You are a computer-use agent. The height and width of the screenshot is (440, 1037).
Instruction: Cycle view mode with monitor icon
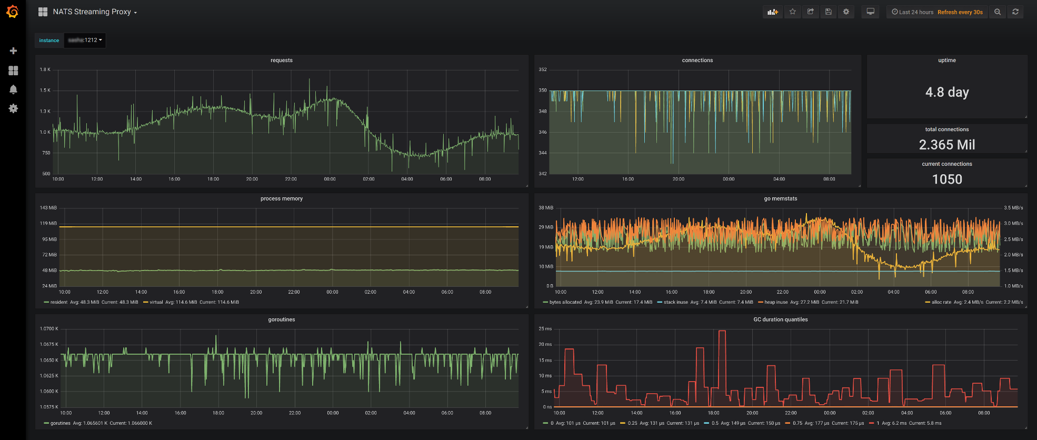coord(871,12)
